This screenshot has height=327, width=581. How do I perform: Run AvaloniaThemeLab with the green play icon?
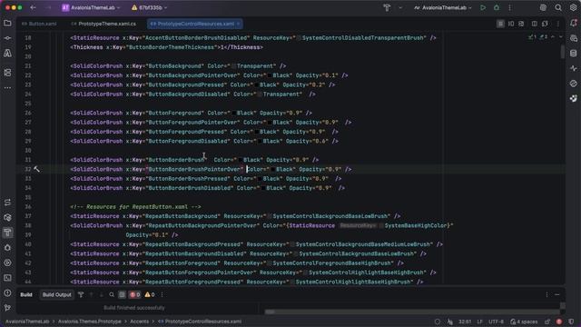[x=483, y=8]
